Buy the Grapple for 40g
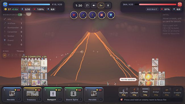Image resolution: width=185 pixels, height=104 pixels. pos(177,92)
